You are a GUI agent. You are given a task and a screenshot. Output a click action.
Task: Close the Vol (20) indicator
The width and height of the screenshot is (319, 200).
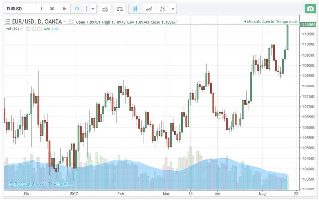40,29
